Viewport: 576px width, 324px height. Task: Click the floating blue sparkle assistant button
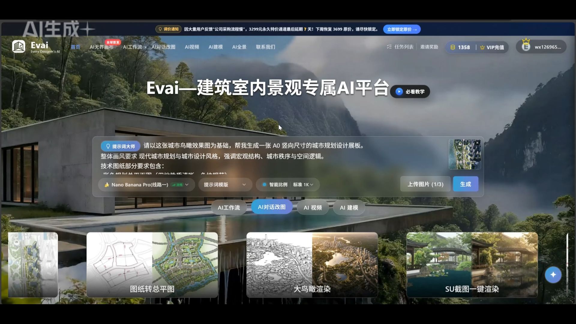click(x=553, y=274)
